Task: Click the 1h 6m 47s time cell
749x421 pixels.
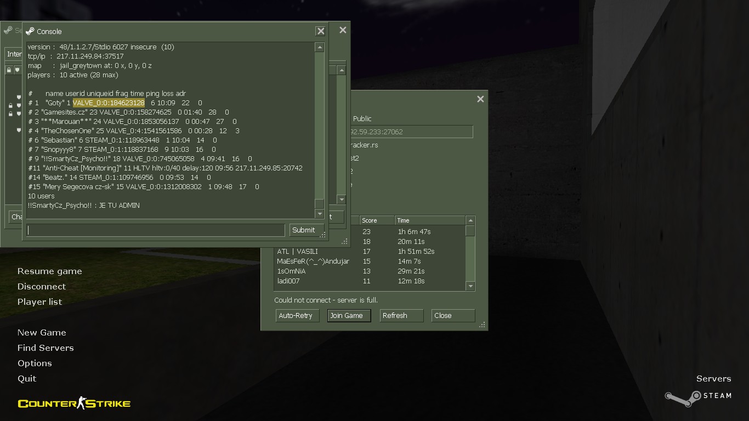Action: (x=415, y=232)
